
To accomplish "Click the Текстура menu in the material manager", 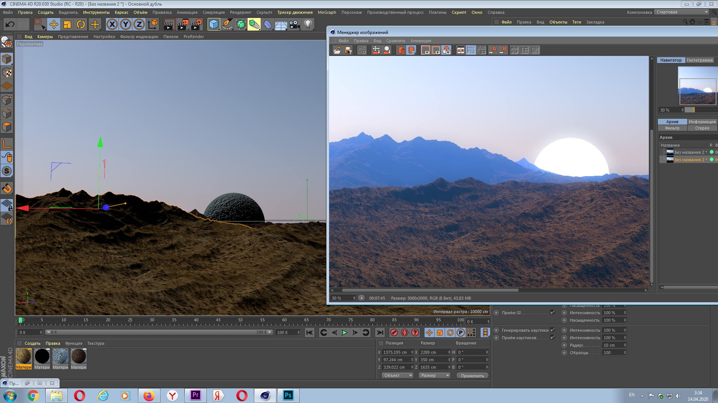I will pyautogui.click(x=96, y=343).
